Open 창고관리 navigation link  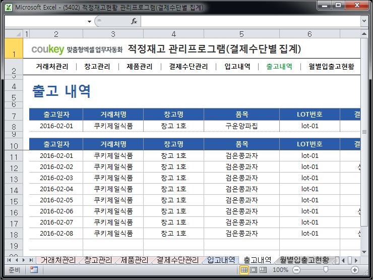97,67
